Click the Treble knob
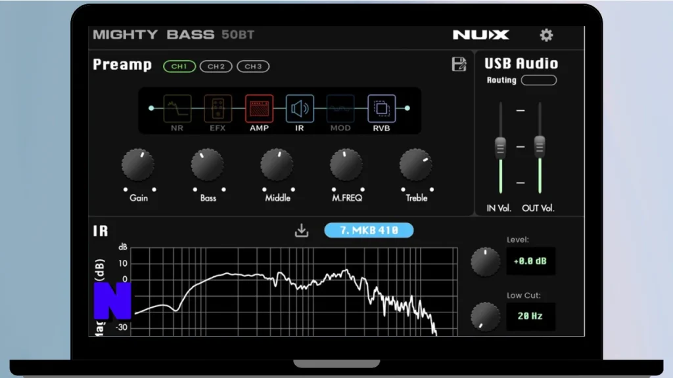 point(415,165)
